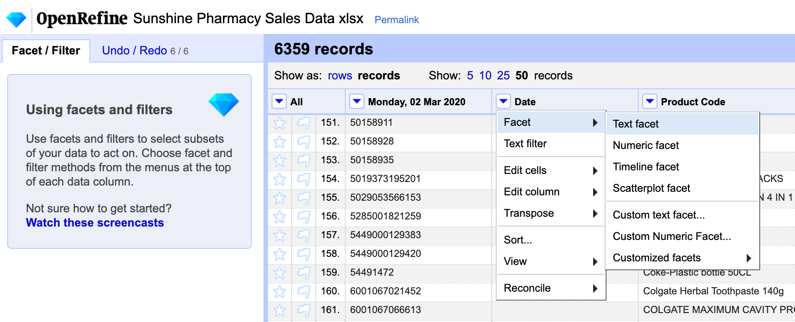Open Watch these screencasts link
The image size is (795, 322).
[95, 223]
